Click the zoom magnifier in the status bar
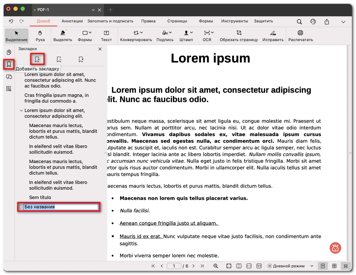356x275 pixels. [x=216, y=266]
